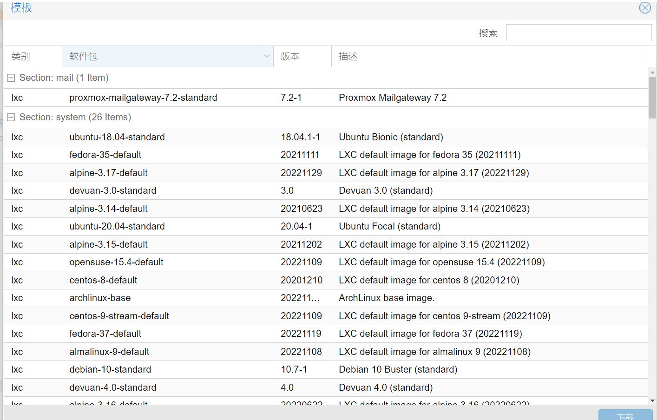Click the scrollbar up arrow
The height and width of the screenshot is (420, 657).
(x=652, y=72)
